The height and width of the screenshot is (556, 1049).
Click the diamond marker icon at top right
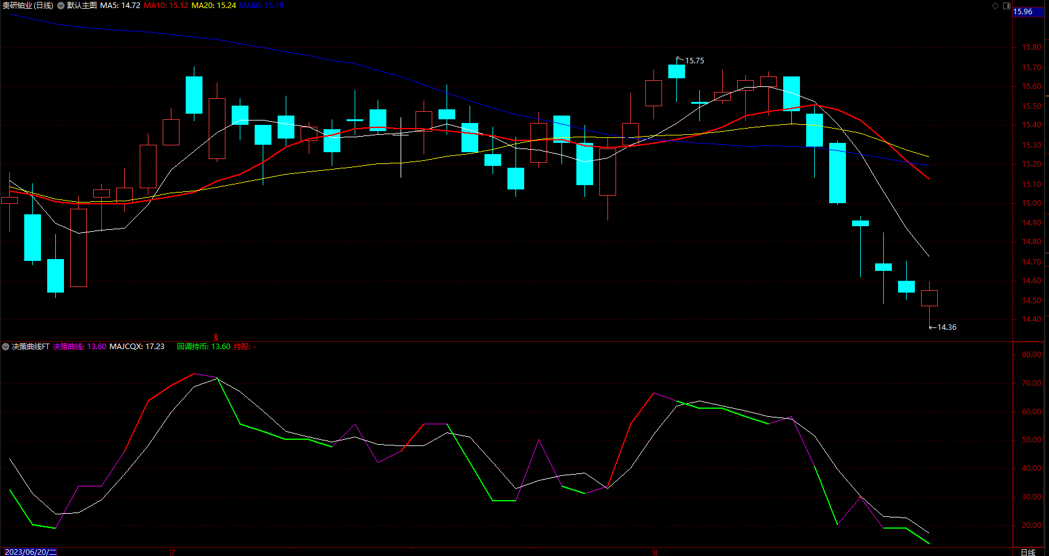pyautogui.click(x=995, y=6)
